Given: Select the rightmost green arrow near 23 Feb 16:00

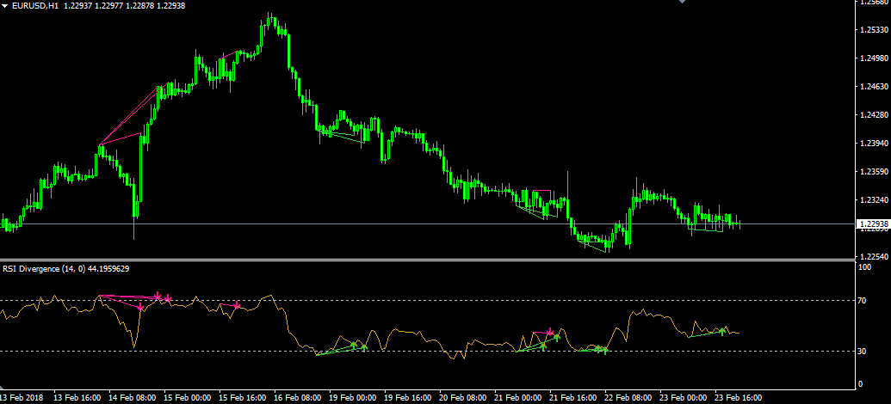Looking at the screenshot, I should pos(723,330).
